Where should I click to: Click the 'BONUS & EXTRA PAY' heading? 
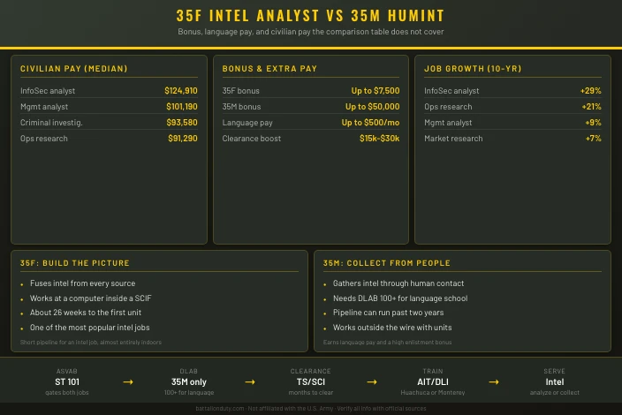269,69
